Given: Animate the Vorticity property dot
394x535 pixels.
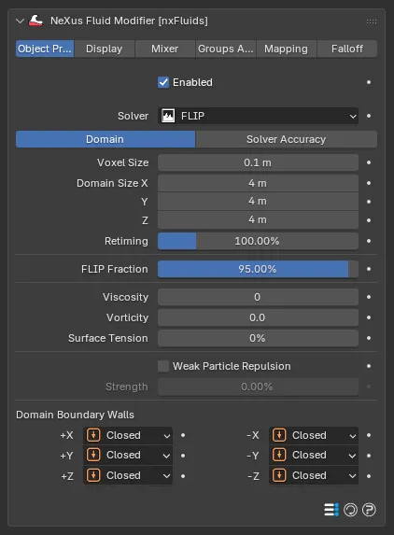Looking at the screenshot, I should tap(369, 317).
